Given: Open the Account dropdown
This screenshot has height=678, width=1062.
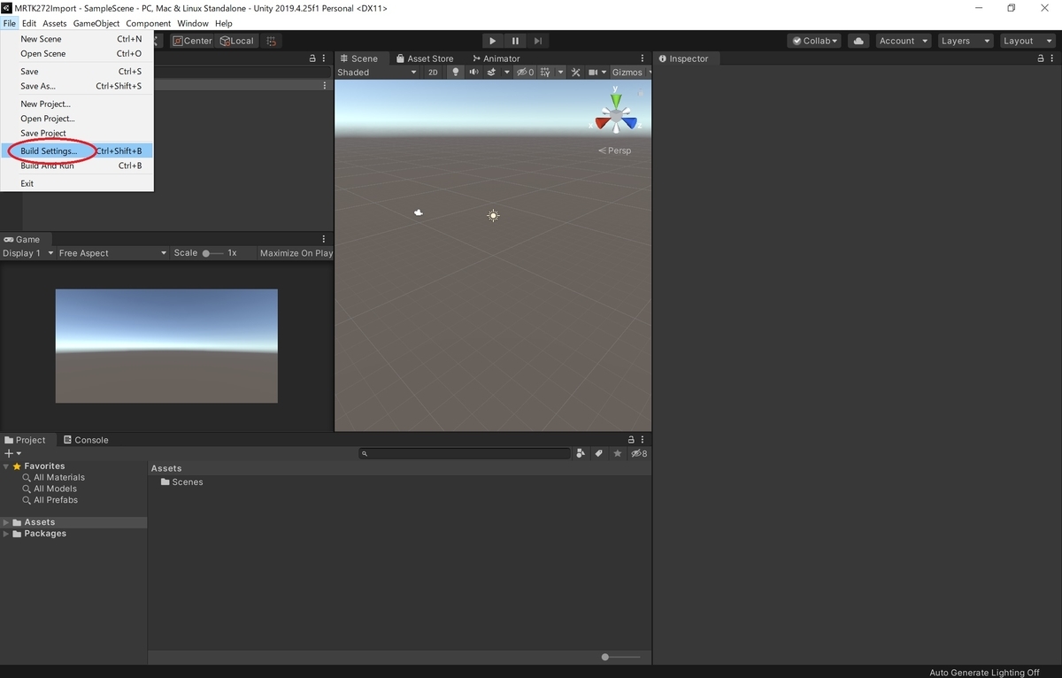Looking at the screenshot, I should tap(903, 41).
